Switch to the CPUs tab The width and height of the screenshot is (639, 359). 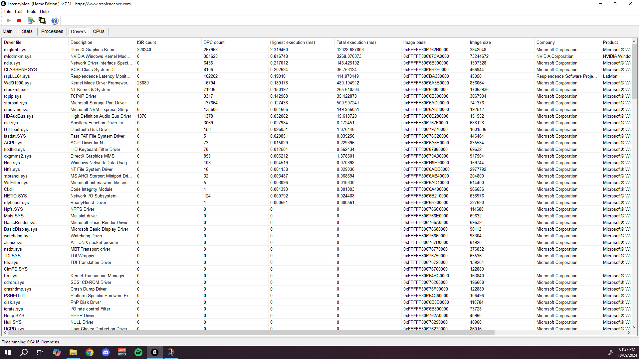pyautogui.click(x=99, y=31)
